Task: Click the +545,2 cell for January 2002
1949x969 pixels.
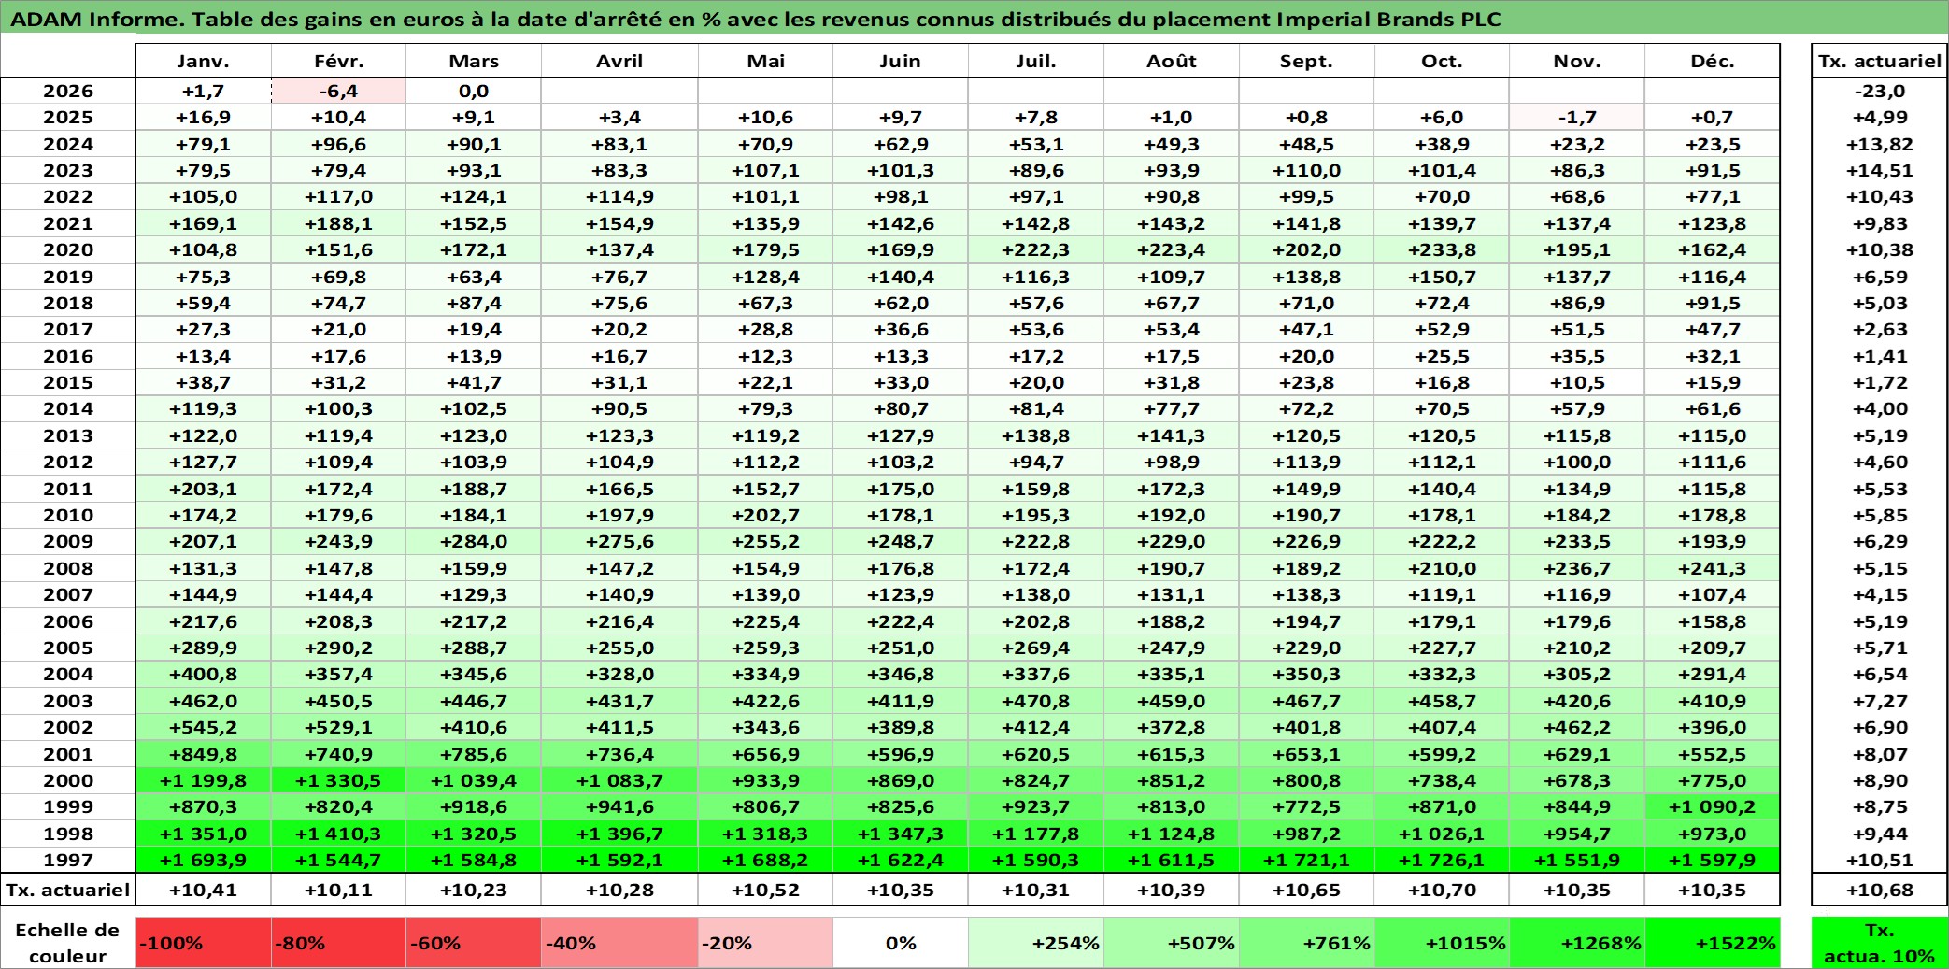Action: [x=203, y=727]
